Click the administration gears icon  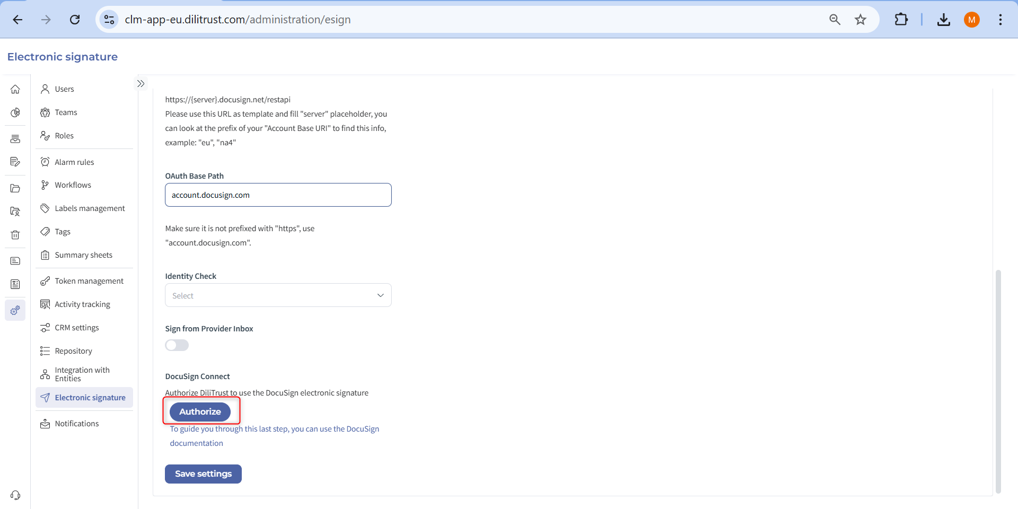[15, 310]
